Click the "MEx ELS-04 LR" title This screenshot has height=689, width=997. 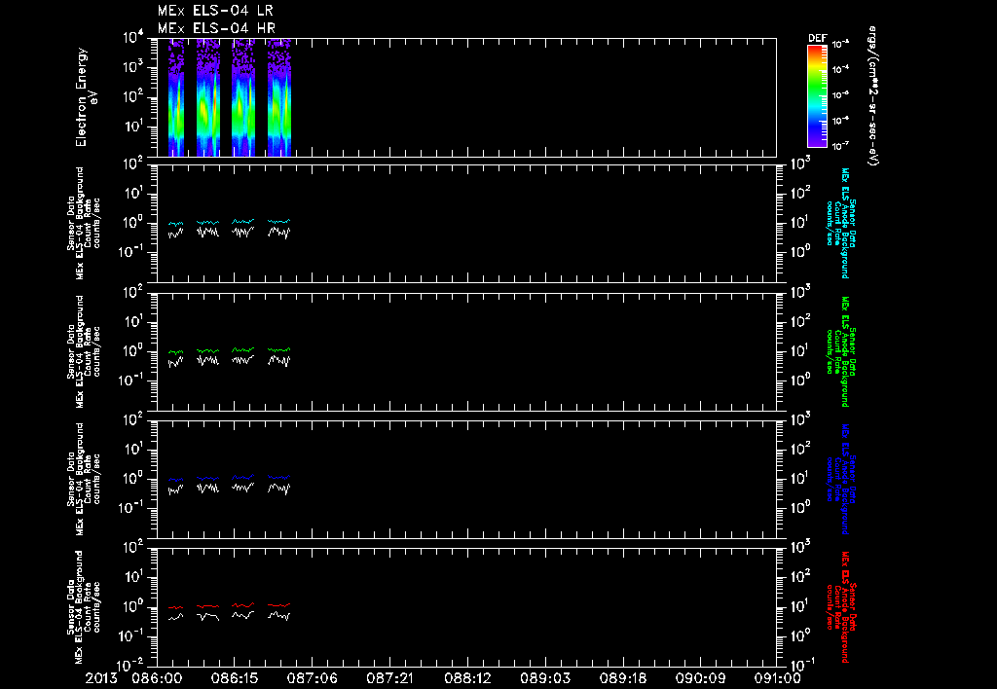[215, 11]
